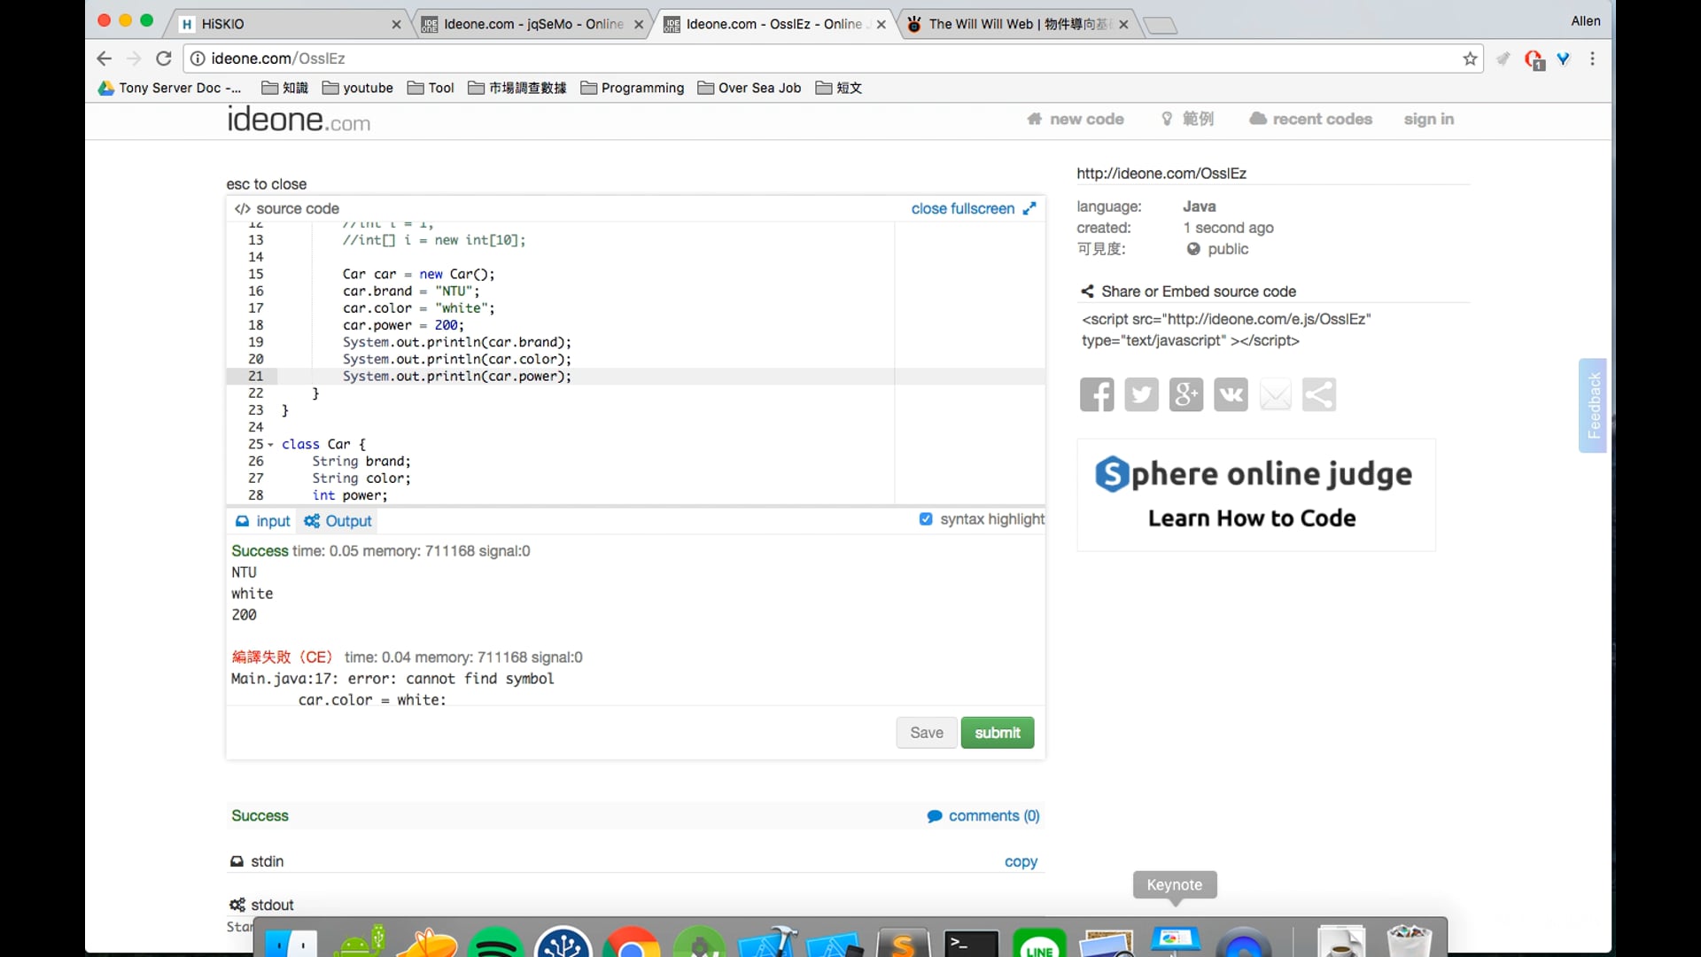Click the generic share icon
The image size is (1701, 957).
click(x=1319, y=394)
